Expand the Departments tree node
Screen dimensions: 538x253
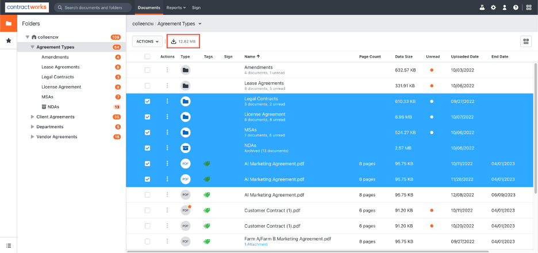pyautogui.click(x=33, y=126)
